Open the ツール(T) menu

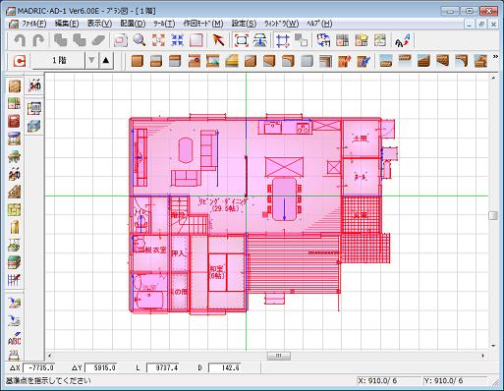[164, 24]
